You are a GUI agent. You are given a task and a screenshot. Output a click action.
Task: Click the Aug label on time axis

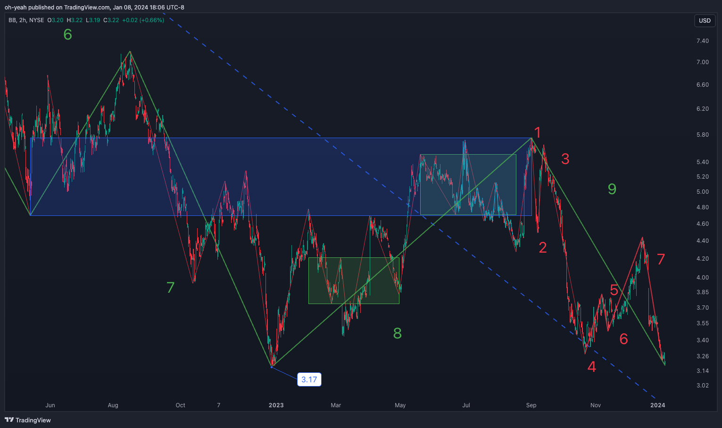(x=113, y=405)
